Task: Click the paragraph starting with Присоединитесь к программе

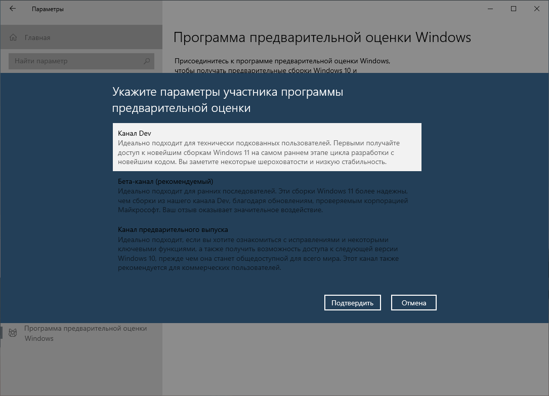Action: click(x=282, y=65)
